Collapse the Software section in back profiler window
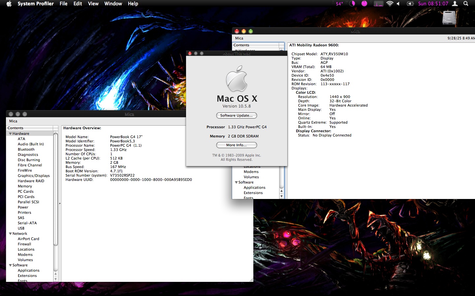The width and height of the screenshot is (475, 296). click(236, 182)
